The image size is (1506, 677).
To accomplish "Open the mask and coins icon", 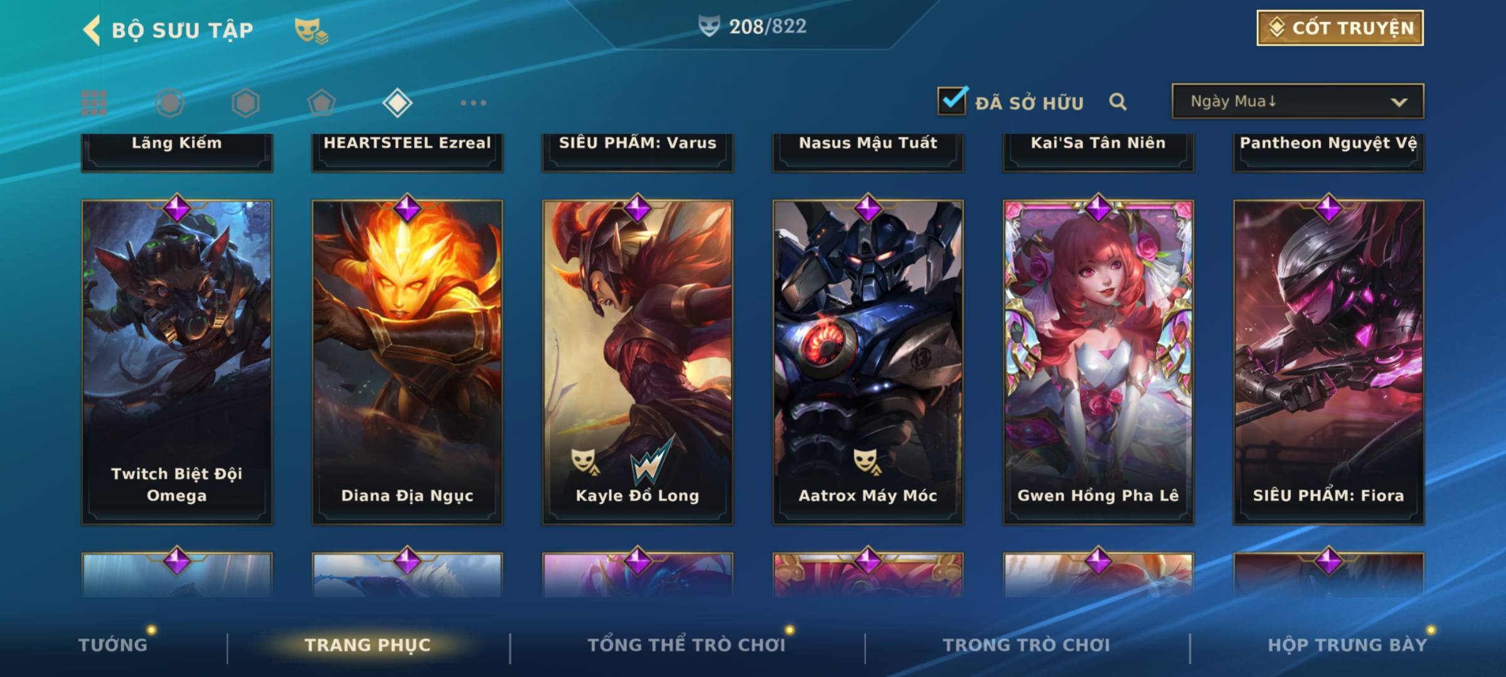I will tap(311, 31).
